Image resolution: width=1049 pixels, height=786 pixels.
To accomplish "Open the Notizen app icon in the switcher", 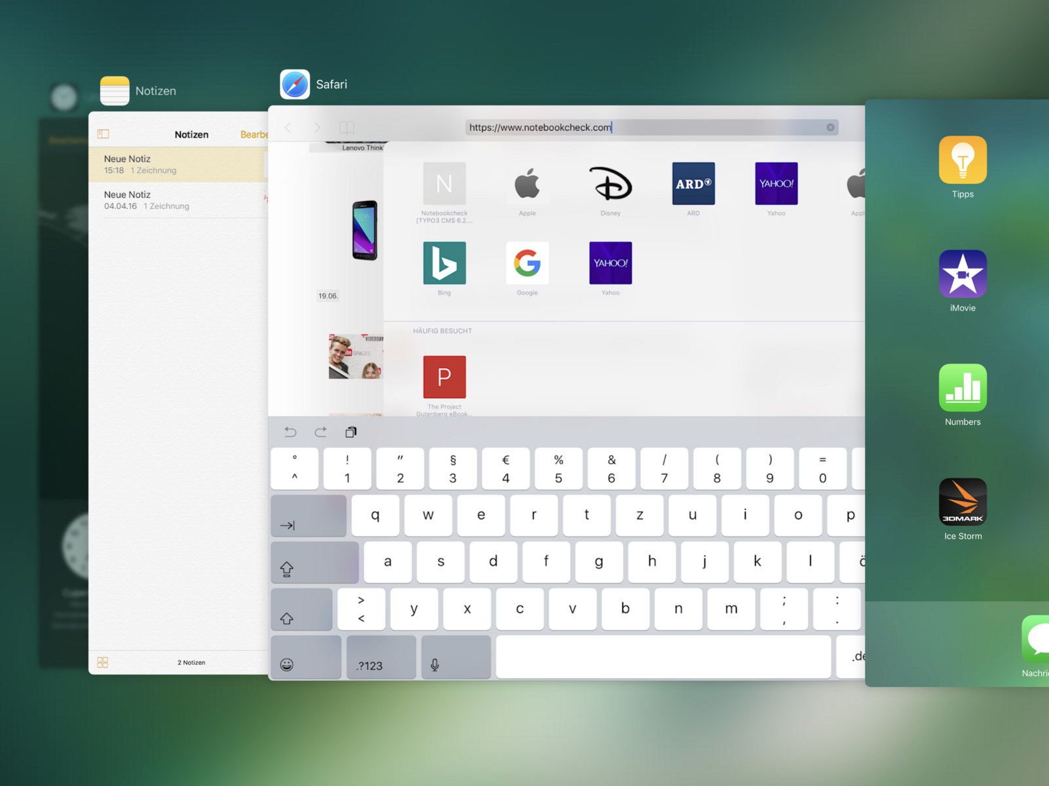I will (115, 90).
